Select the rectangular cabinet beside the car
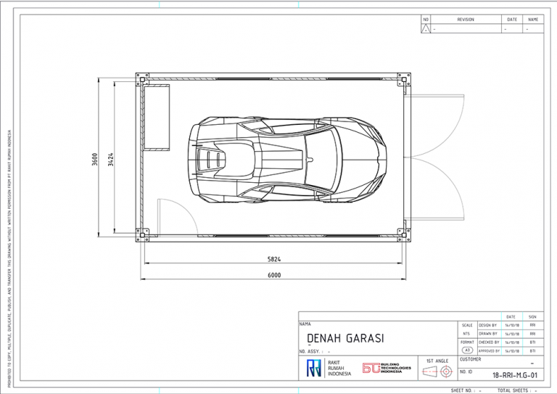Screen dimensions: 557x394 157,117
